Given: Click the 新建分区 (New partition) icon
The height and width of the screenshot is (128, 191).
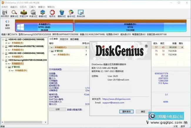Looking at the screenshot, I should tap(43, 14).
